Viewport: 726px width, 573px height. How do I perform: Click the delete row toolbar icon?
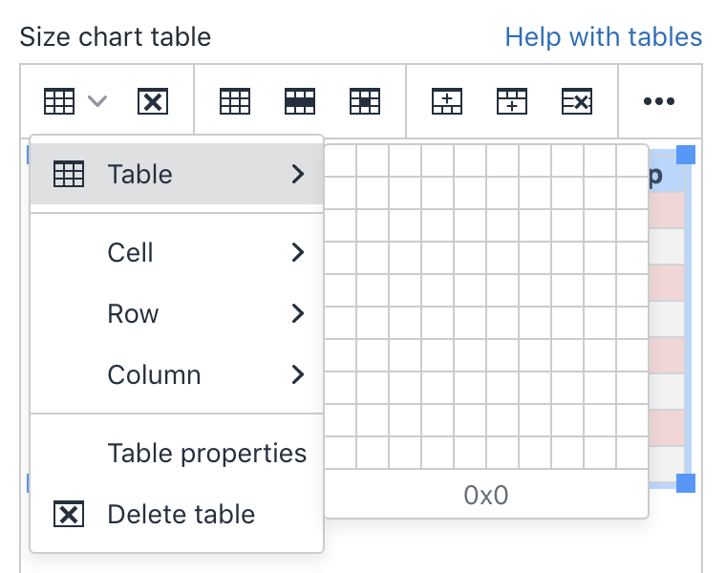pos(577,100)
